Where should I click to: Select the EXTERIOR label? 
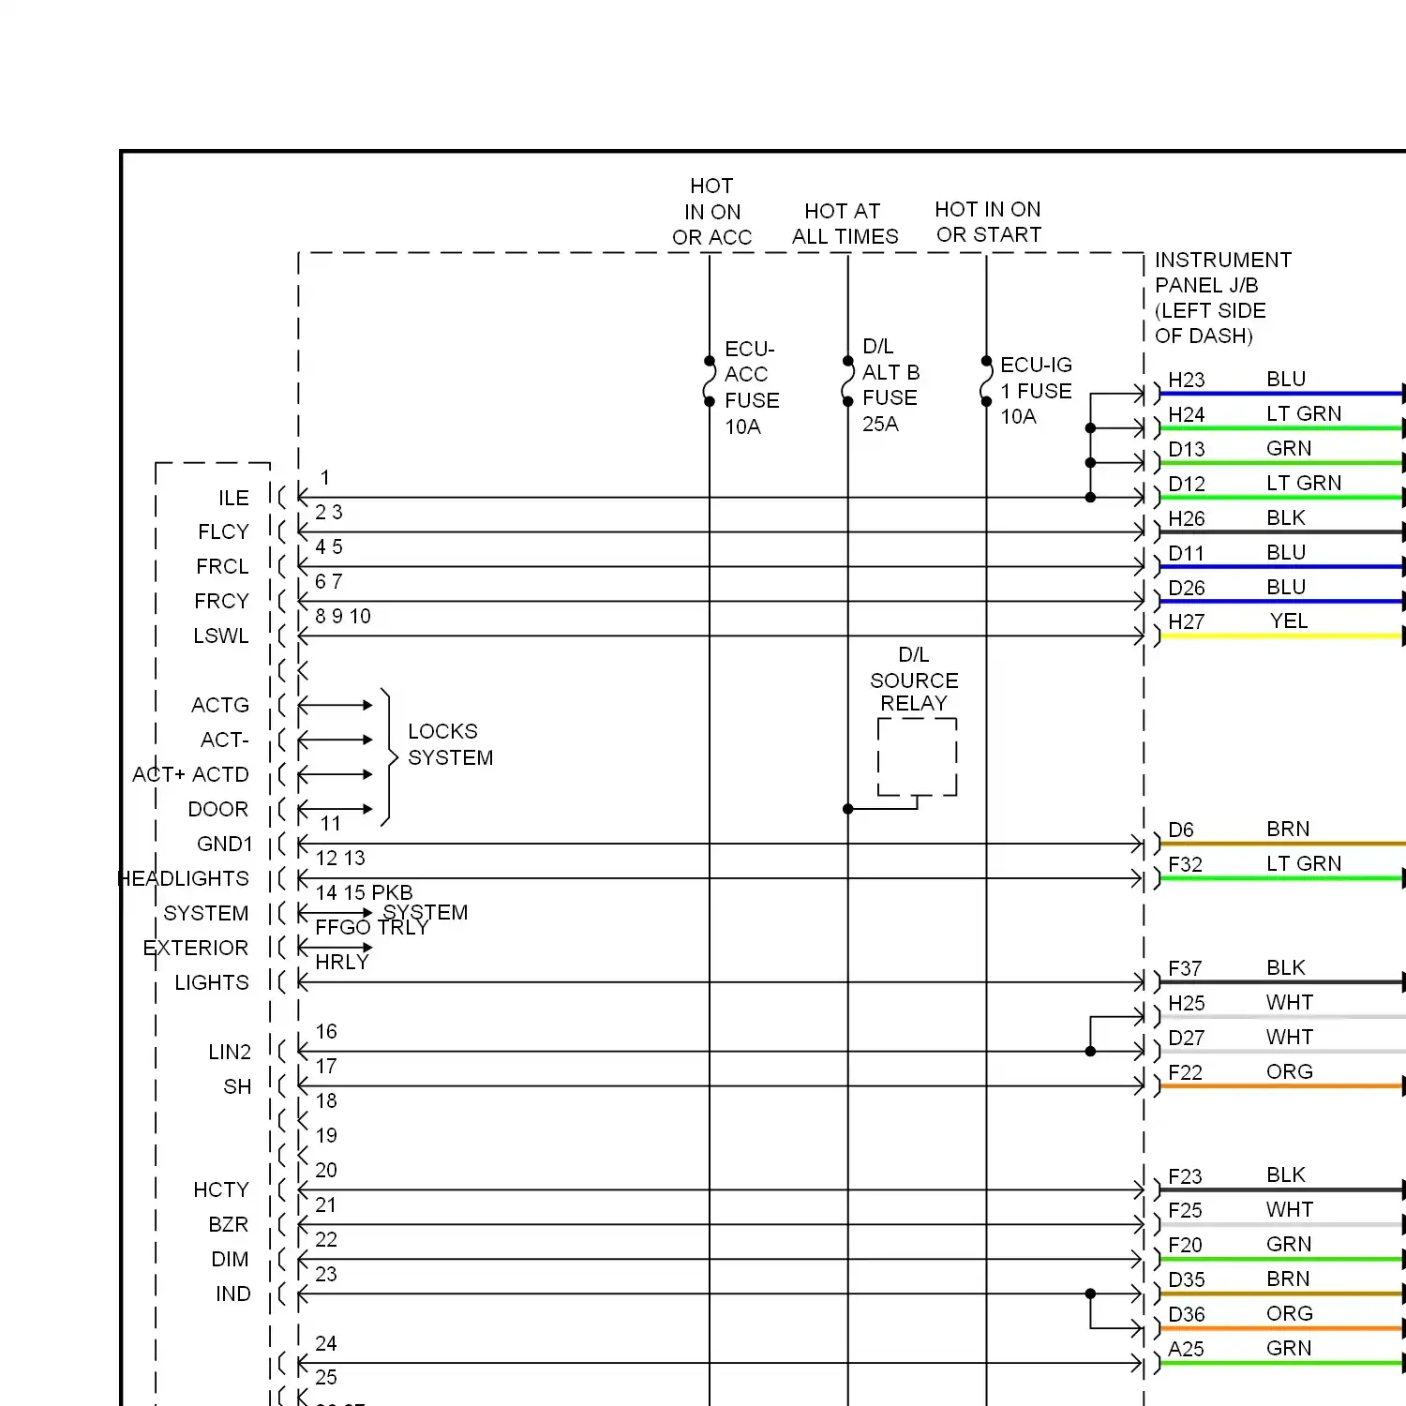(x=195, y=948)
